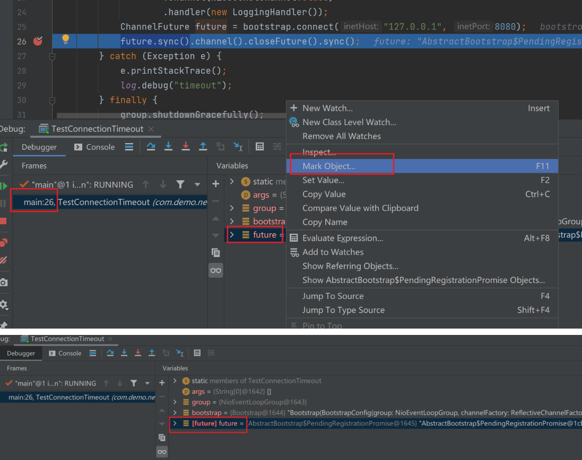Stop debugging with the red square icon
Viewport: 582px width, 460px height.
(3, 221)
